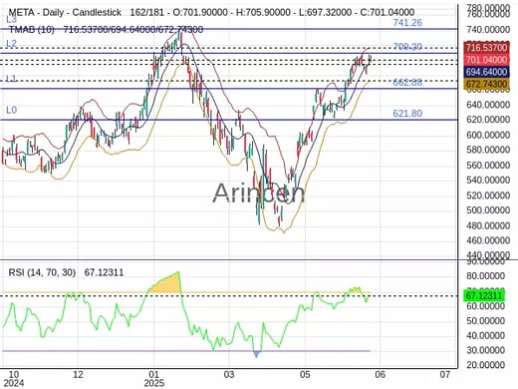Viewport: 518px width, 389px height.
Task: Click the 50.00000 RSI axis label
Action: coord(486,321)
